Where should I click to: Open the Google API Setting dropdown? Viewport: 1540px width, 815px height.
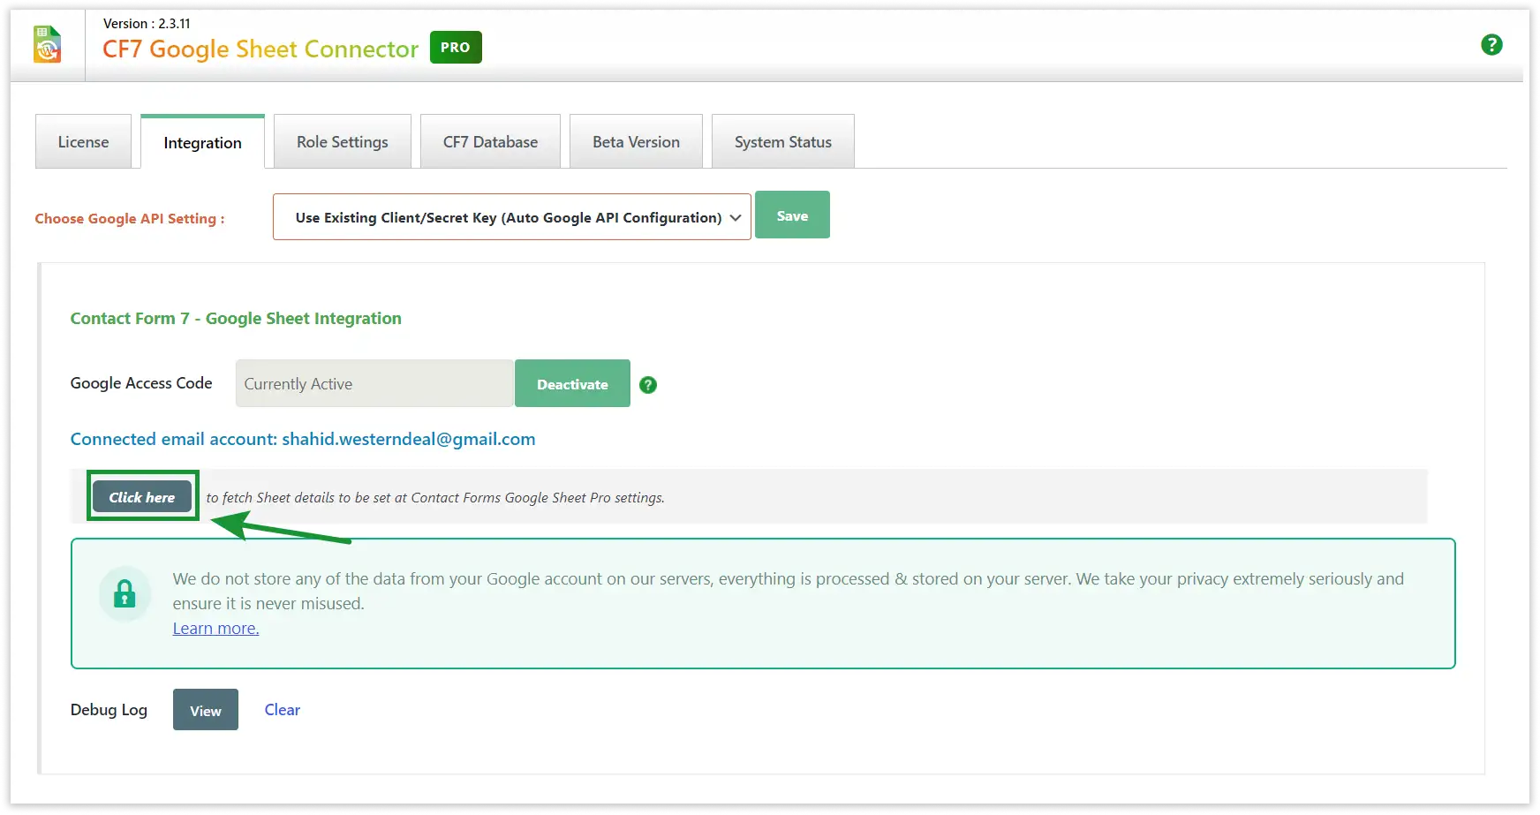510,217
